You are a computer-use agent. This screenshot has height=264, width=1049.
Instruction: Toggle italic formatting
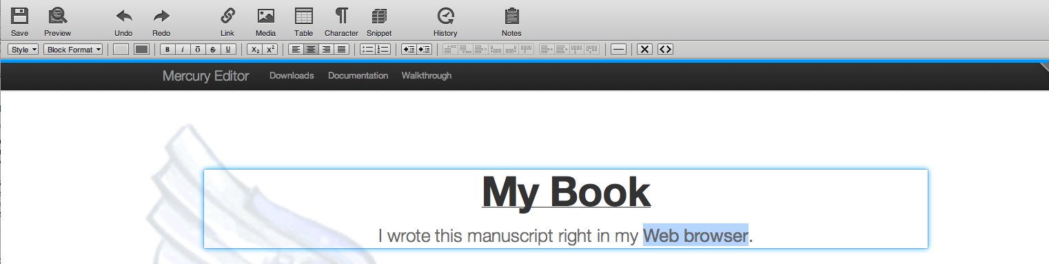183,50
